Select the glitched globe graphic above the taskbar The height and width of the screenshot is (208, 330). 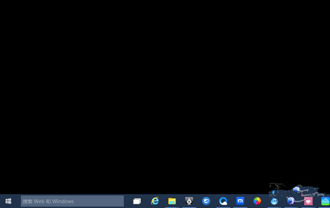coord(296,189)
